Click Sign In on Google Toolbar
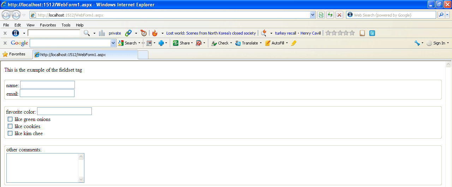Viewport: 452px width, 187px height. [436, 43]
